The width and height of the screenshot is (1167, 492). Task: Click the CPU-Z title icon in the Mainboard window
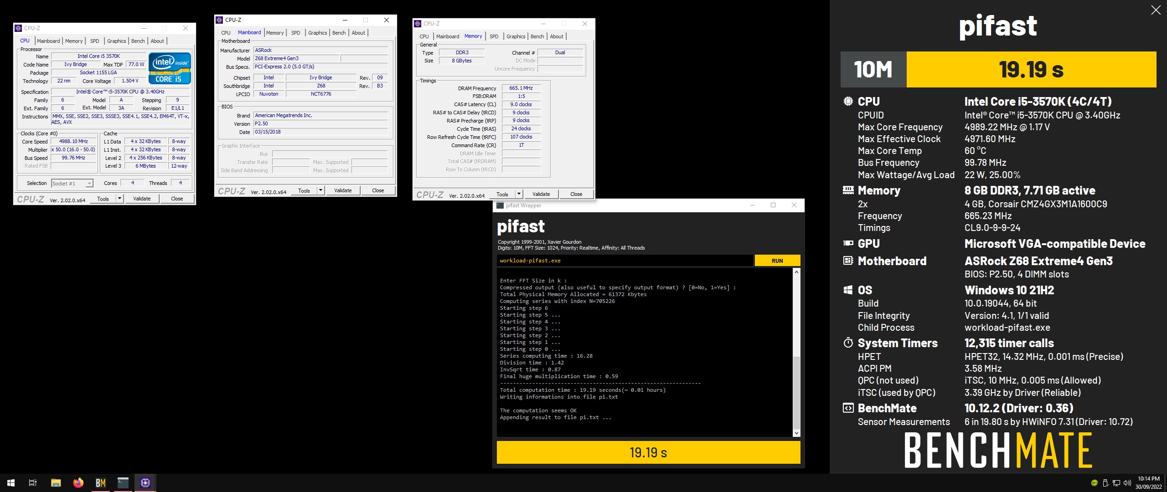[x=219, y=20]
